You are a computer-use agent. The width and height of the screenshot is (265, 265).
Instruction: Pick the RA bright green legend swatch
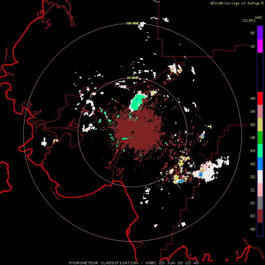pyautogui.click(x=260, y=151)
